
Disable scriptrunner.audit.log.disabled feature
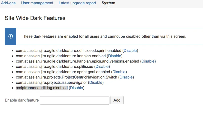pos(77,88)
